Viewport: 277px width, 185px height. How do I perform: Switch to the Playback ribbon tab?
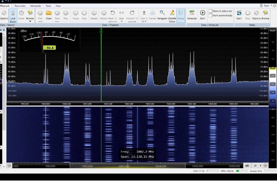click(x=5, y=6)
